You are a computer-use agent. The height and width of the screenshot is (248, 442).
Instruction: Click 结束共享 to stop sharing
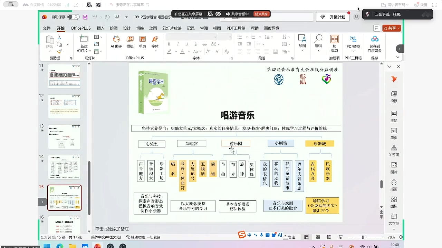(x=261, y=14)
